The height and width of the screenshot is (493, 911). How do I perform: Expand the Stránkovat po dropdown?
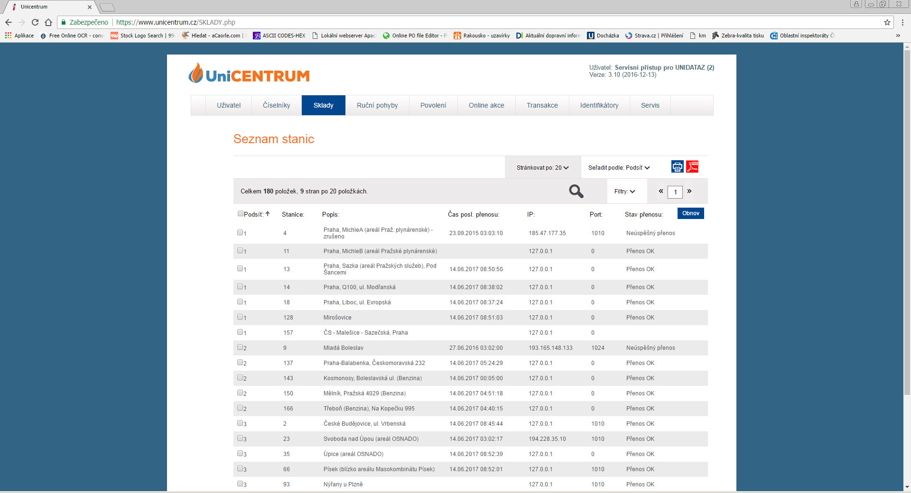tap(542, 168)
